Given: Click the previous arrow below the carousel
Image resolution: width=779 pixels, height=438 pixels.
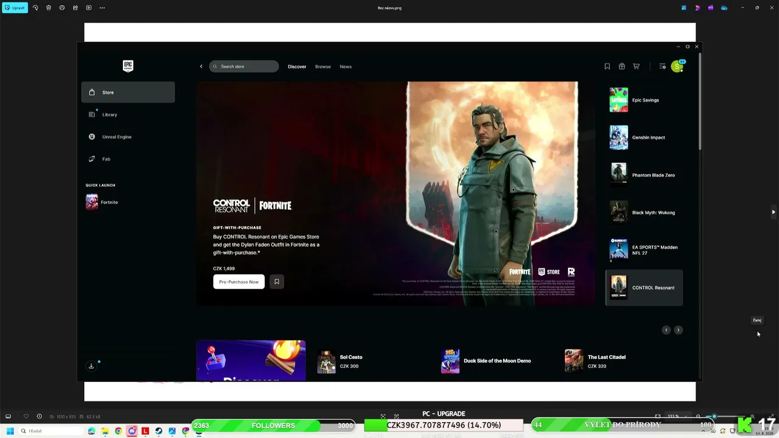Looking at the screenshot, I should (x=666, y=330).
